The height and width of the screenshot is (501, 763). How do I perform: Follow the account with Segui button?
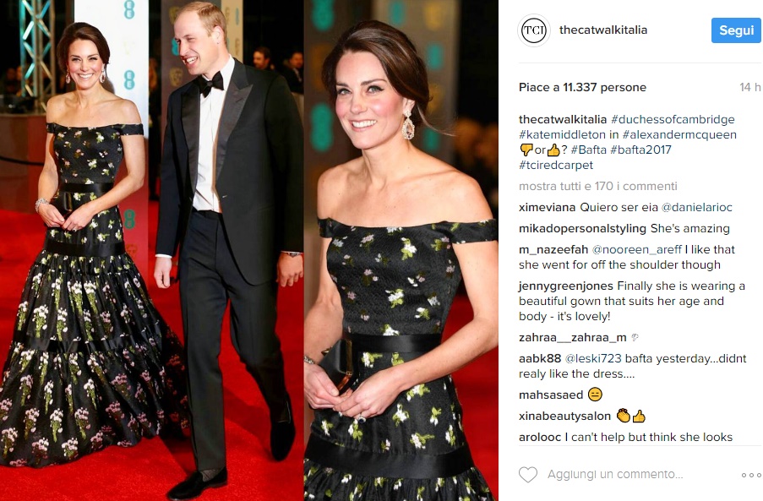tap(736, 30)
